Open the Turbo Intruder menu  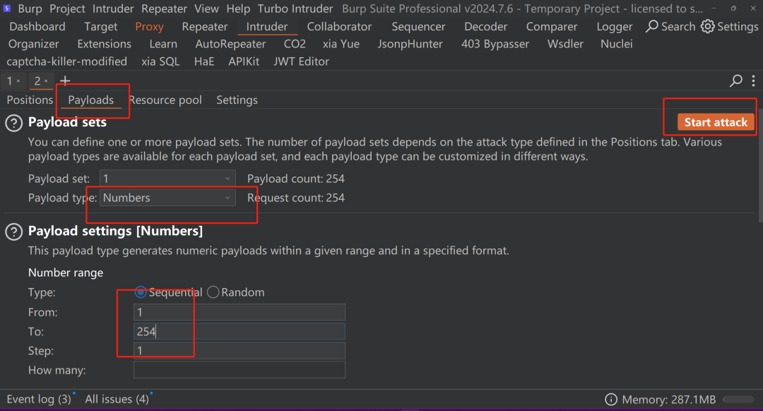[295, 8]
